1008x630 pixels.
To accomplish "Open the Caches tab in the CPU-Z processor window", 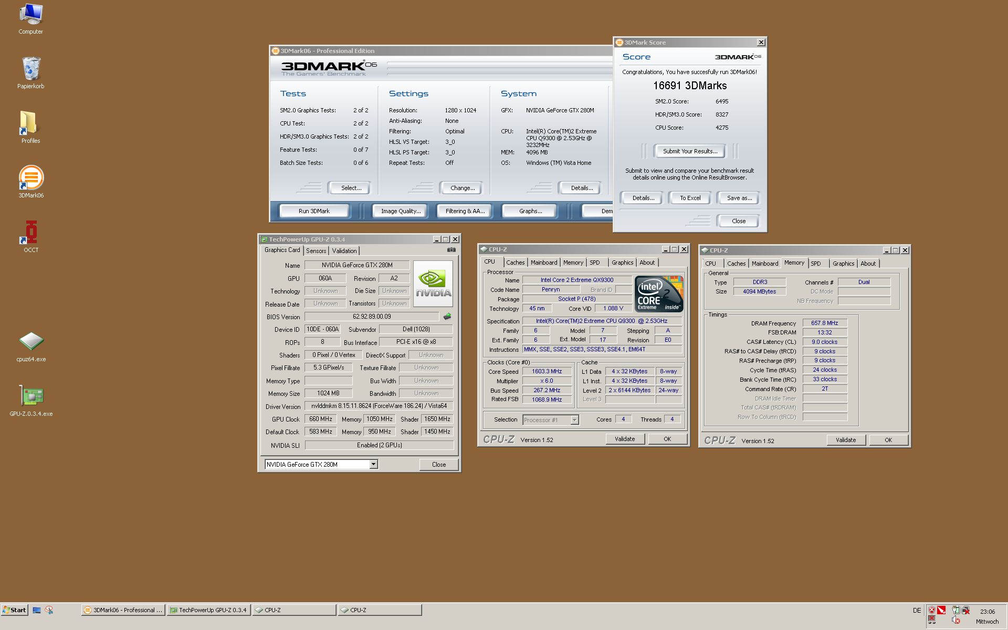I will pyautogui.click(x=515, y=262).
